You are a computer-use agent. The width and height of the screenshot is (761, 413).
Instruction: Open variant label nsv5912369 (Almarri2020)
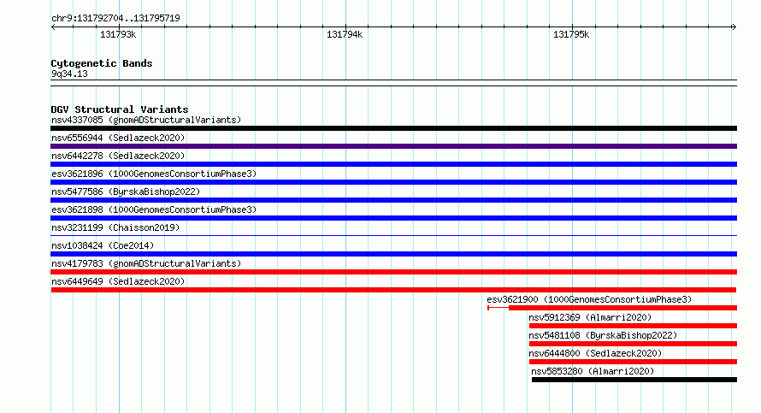click(x=590, y=317)
